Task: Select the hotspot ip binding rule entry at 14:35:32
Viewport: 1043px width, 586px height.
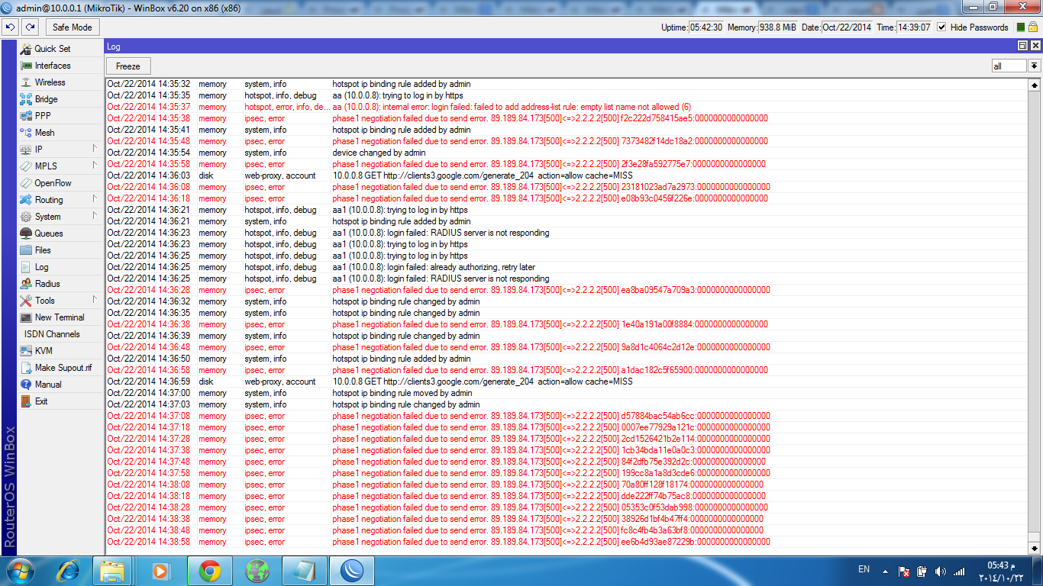Action: [567, 84]
